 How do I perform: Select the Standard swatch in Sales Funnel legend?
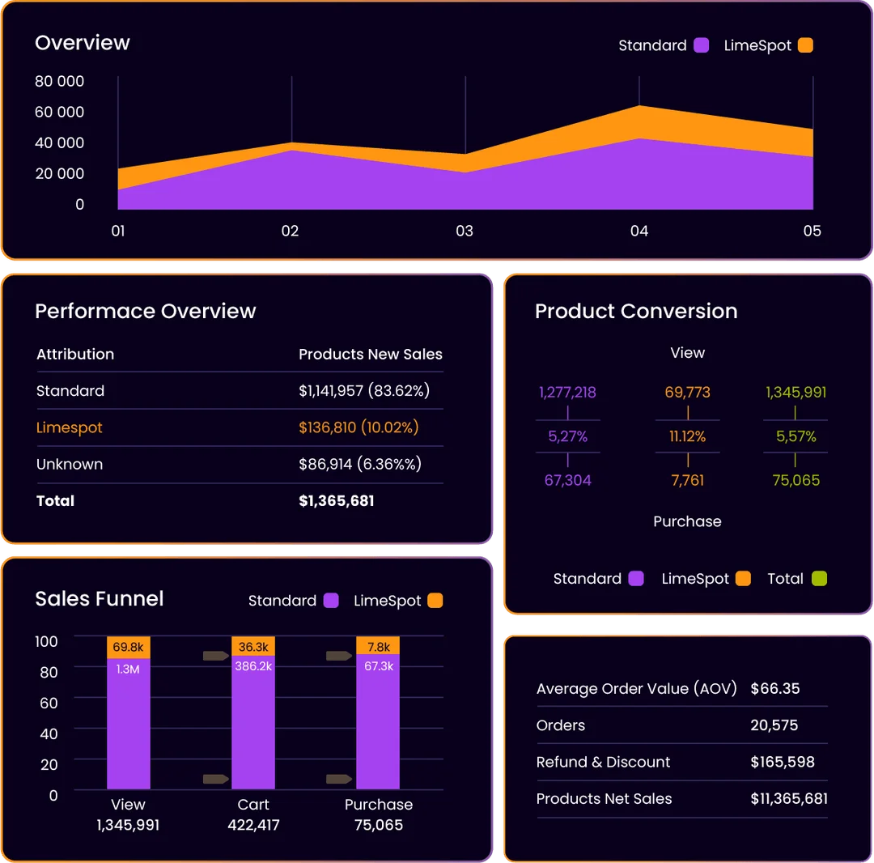331,601
